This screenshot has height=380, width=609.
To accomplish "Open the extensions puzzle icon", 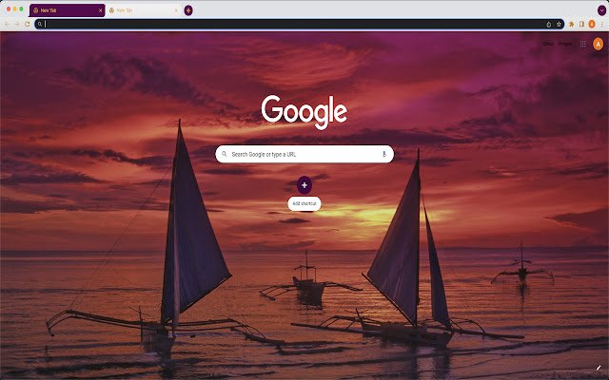I will (571, 24).
